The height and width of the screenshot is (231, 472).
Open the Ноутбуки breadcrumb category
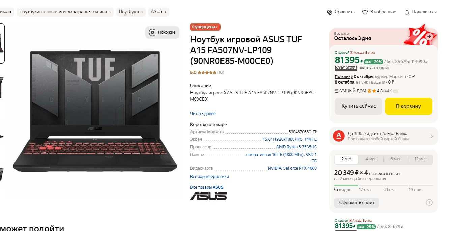pyautogui.click(x=131, y=12)
